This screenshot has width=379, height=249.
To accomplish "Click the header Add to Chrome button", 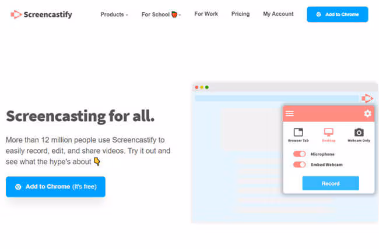I will 338,15.
